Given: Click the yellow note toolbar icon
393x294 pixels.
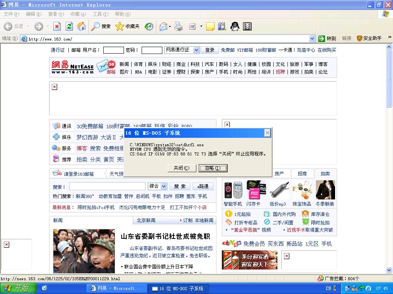Looking at the screenshot, I should pos(210,26).
